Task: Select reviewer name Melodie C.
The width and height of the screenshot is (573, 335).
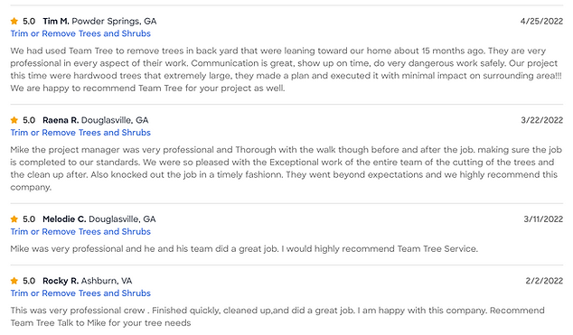Action: pos(64,219)
